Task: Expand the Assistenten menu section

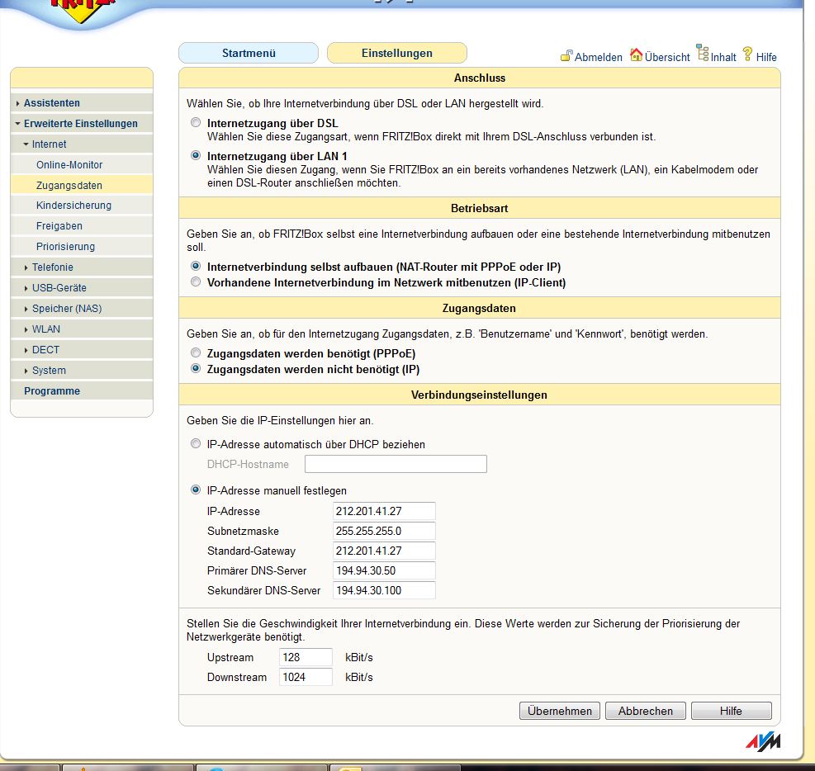Action: 82,103
